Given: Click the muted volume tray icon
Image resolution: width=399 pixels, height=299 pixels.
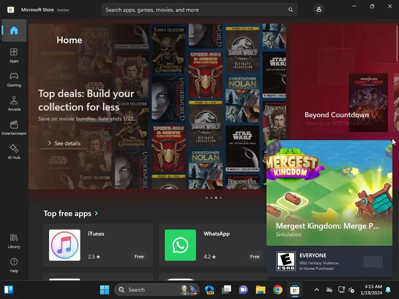Looking at the screenshot, I should pyautogui.click(x=352, y=290).
